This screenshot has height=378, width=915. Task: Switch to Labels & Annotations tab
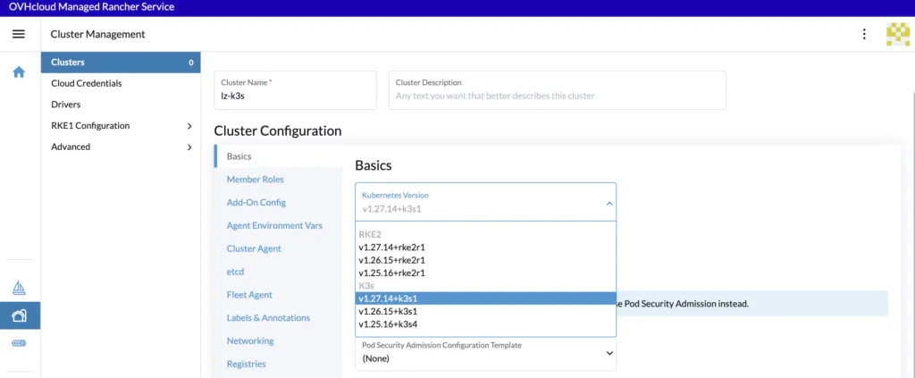click(279, 318)
